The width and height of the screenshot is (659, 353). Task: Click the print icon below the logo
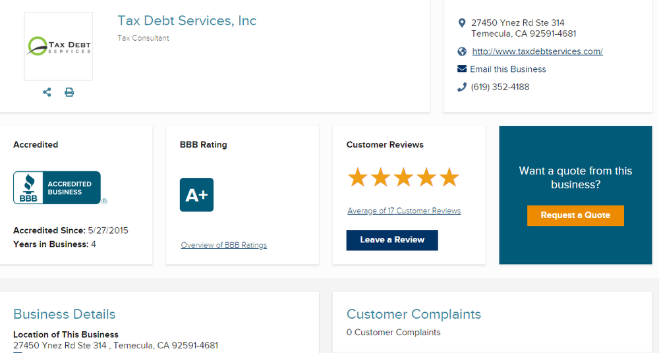(69, 92)
